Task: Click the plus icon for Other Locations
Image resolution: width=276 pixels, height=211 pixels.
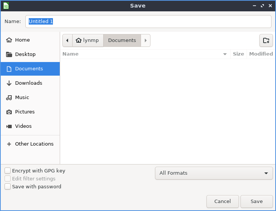Action: pyautogui.click(x=9, y=144)
